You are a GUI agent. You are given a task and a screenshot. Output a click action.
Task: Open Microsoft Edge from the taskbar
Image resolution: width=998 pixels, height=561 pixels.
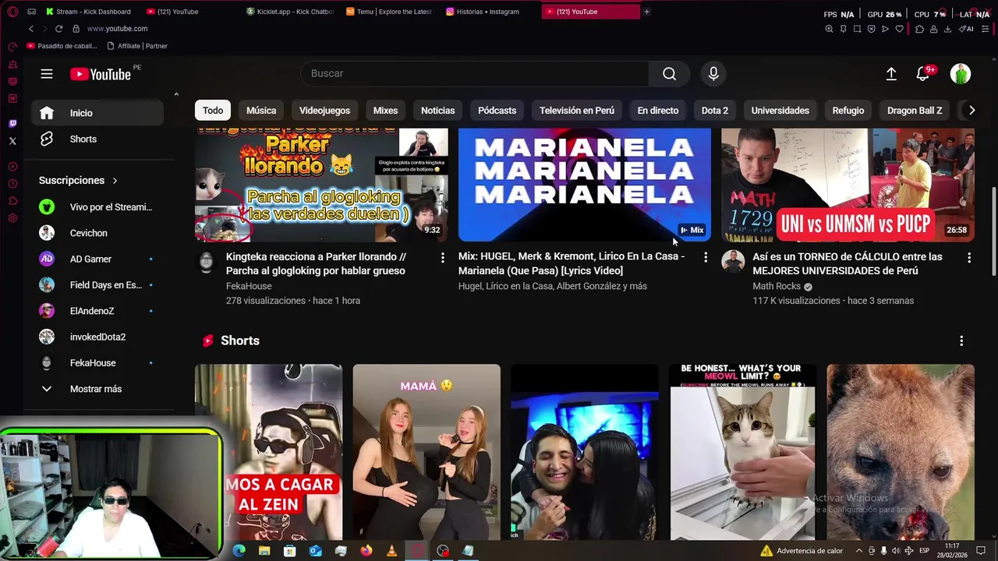(239, 551)
